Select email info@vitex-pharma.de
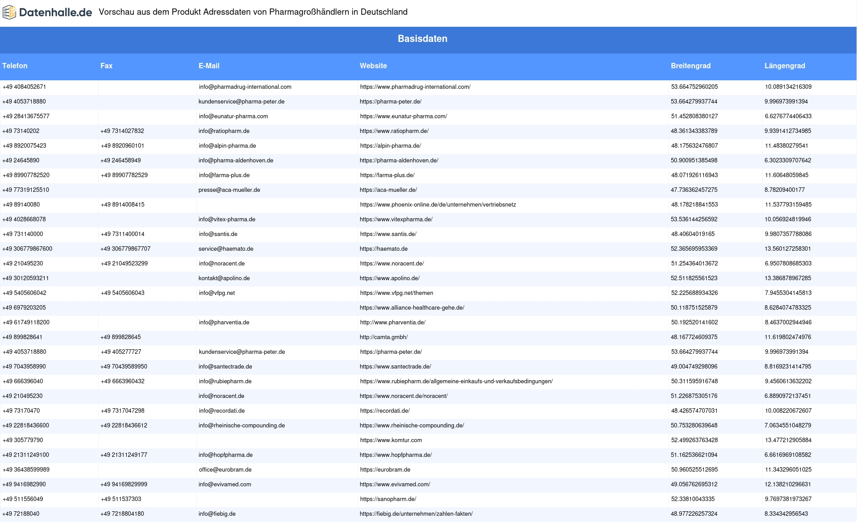The width and height of the screenshot is (857, 522). click(x=227, y=220)
